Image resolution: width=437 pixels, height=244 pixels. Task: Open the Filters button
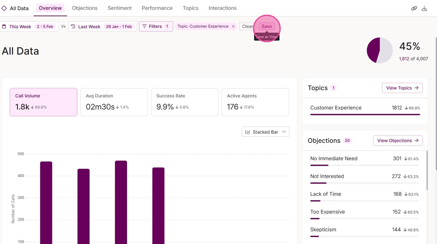tap(156, 27)
